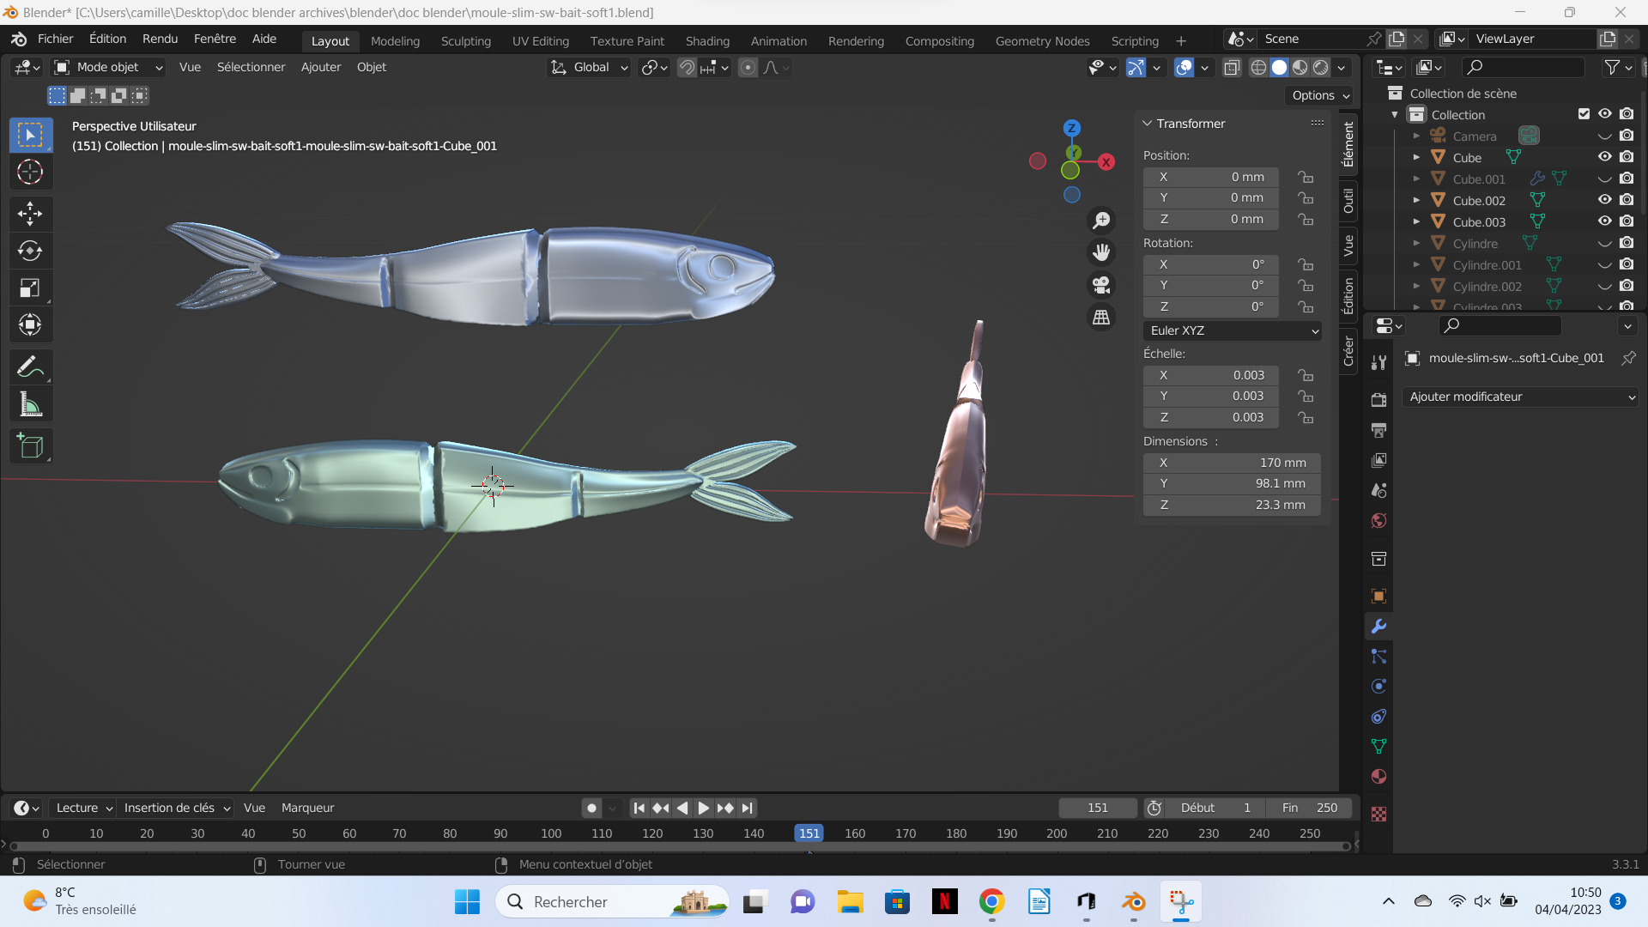Open the Mode objet dropdown
This screenshot has height=927, width=1648.
coord(107,67)
